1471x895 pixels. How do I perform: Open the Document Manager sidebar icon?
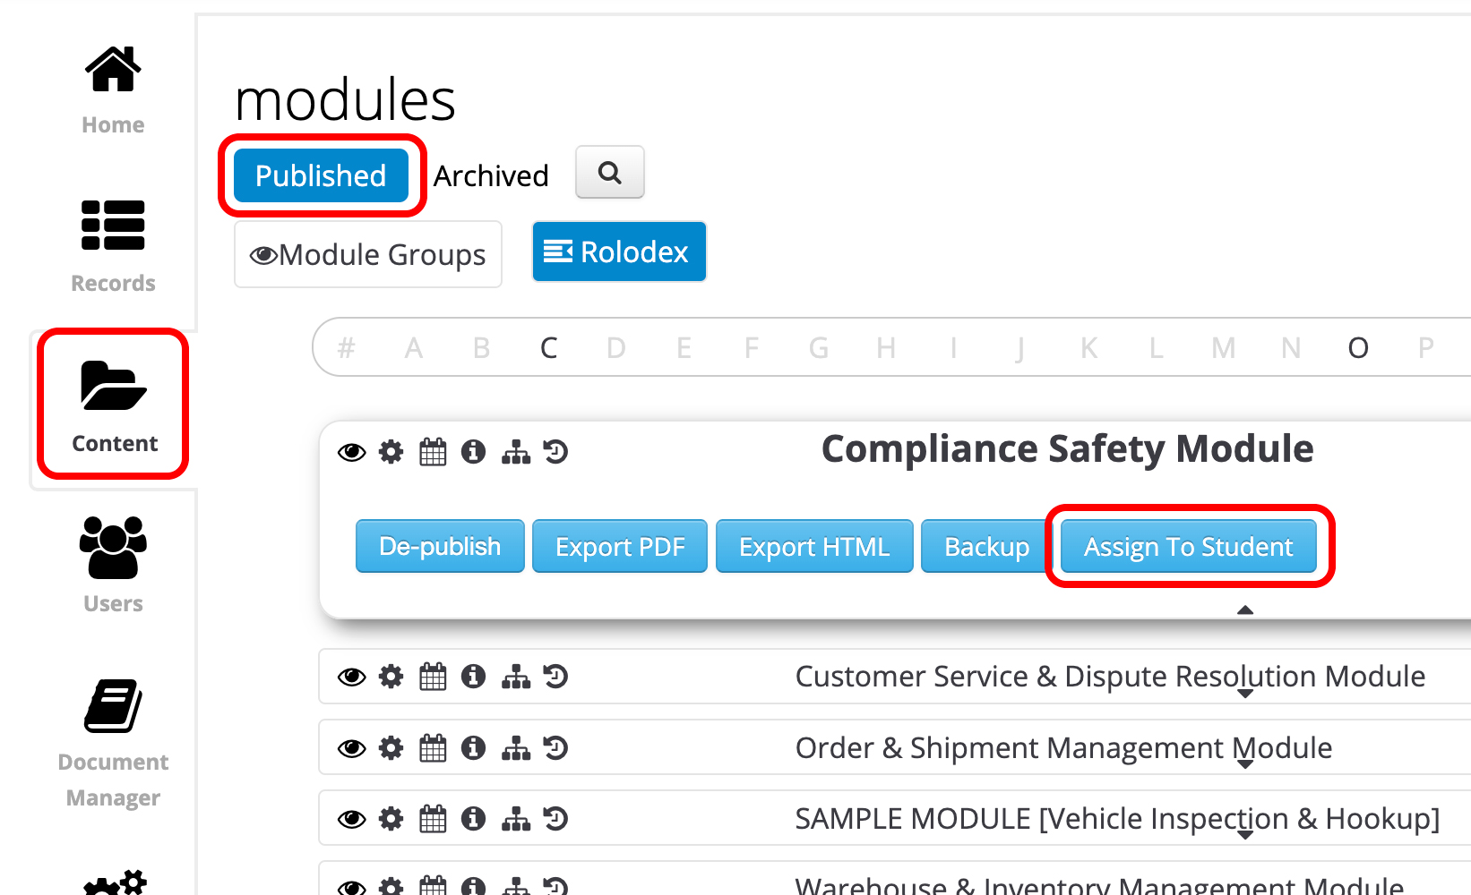point(113,706)
